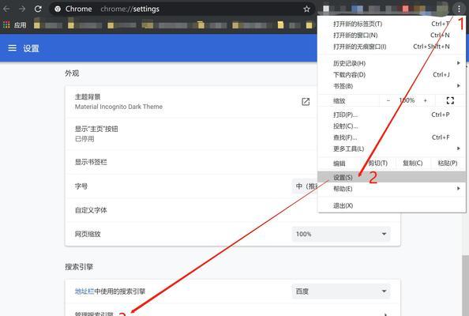The height and width of the screenshot is (316, 469).
Task: Expand the 书签(B) submenu
Action: 392,86
